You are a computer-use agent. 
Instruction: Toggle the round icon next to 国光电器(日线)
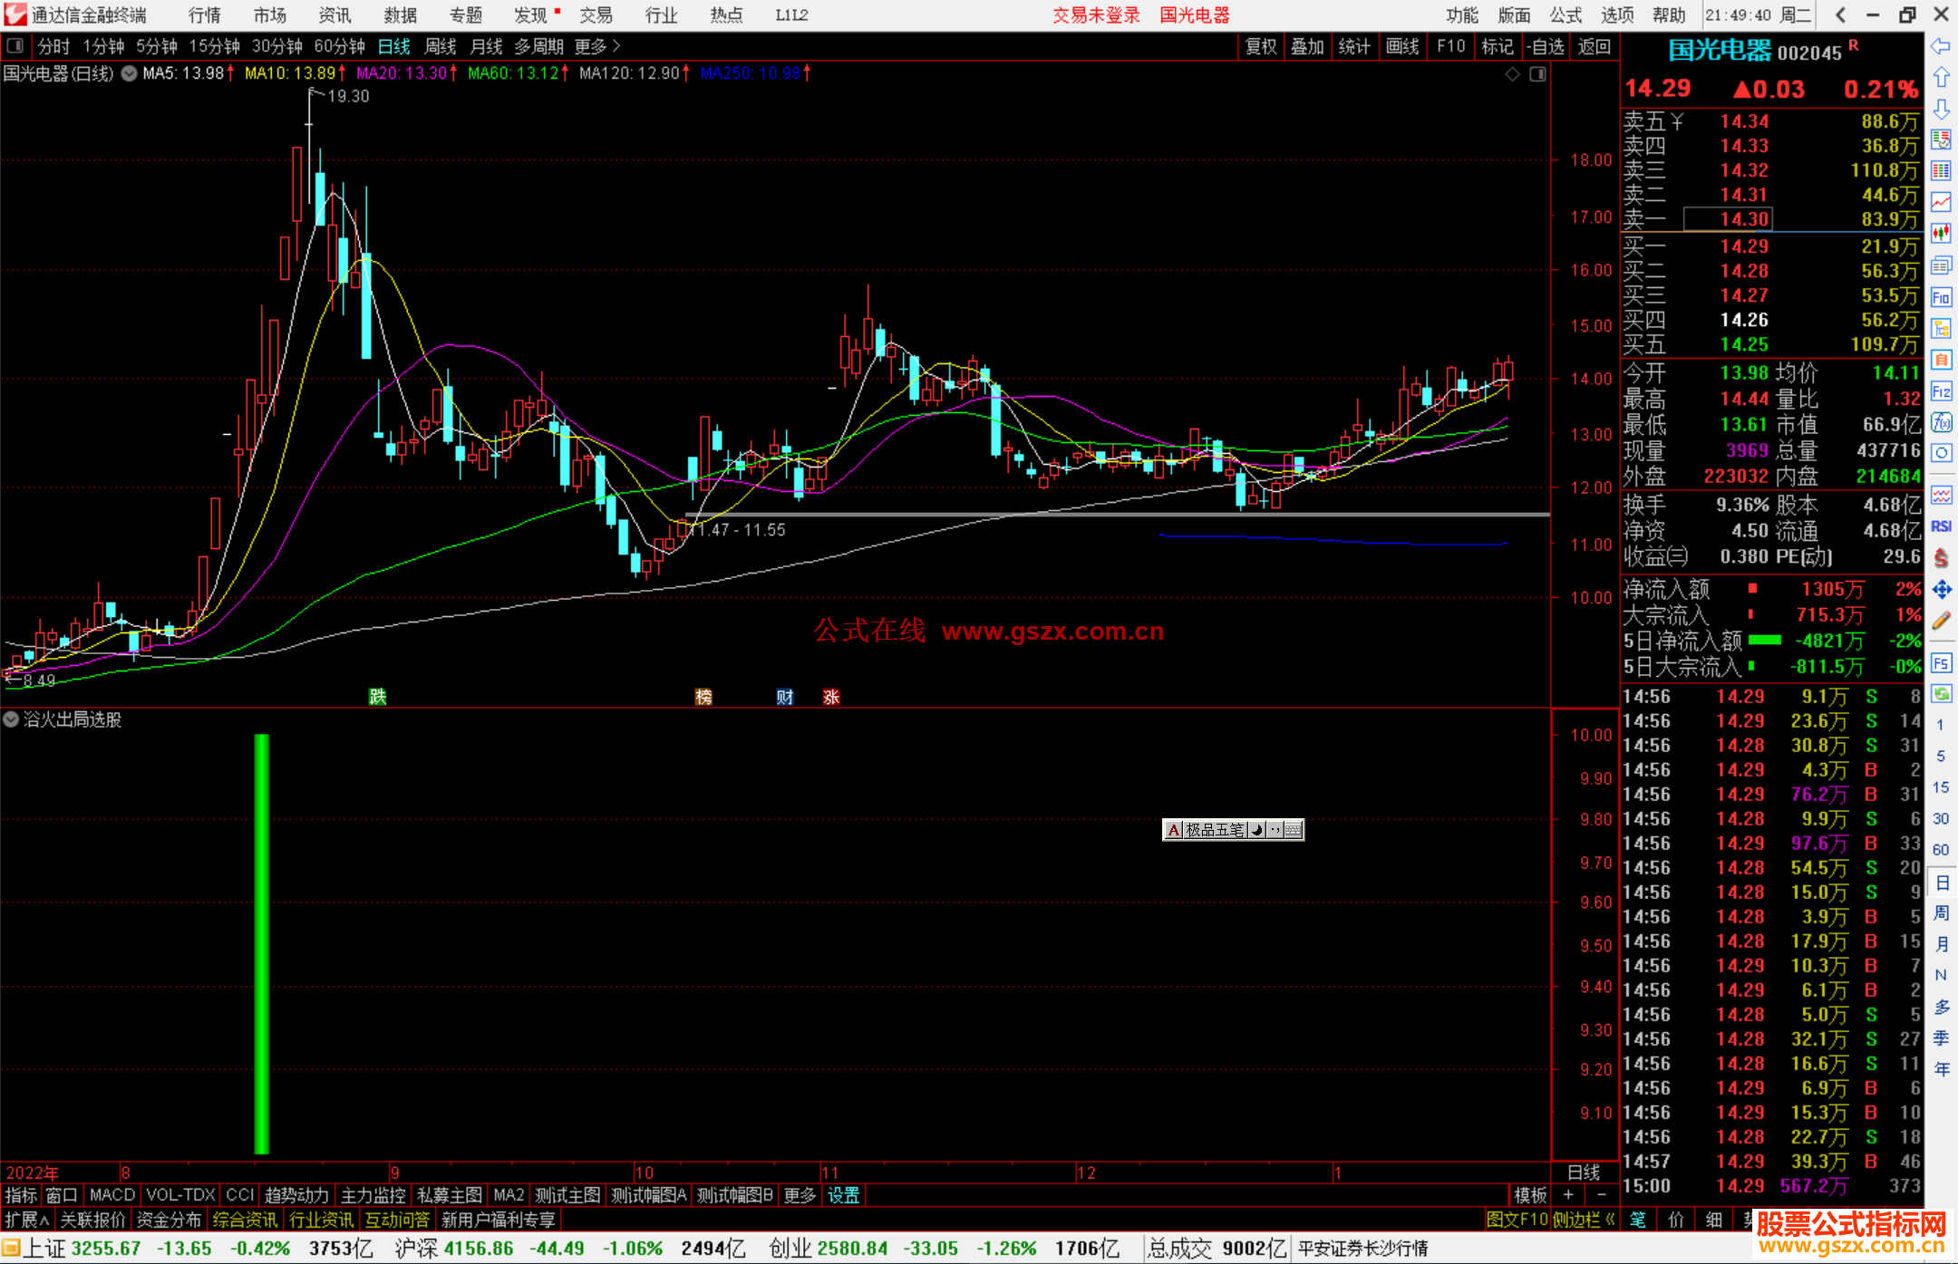coord(130,73)
